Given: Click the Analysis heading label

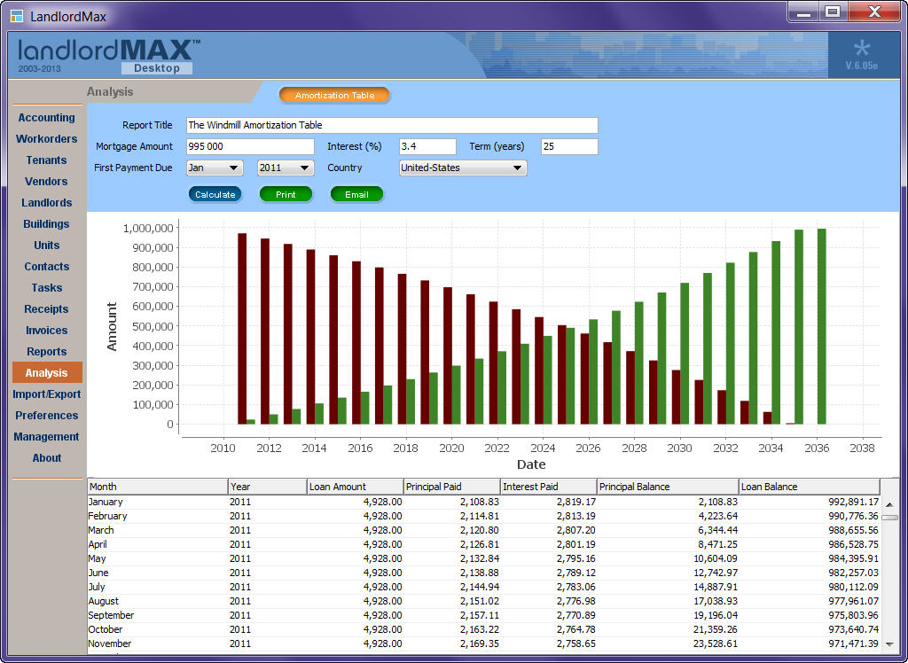Looking at the screenshot, I should pos(110,92).
